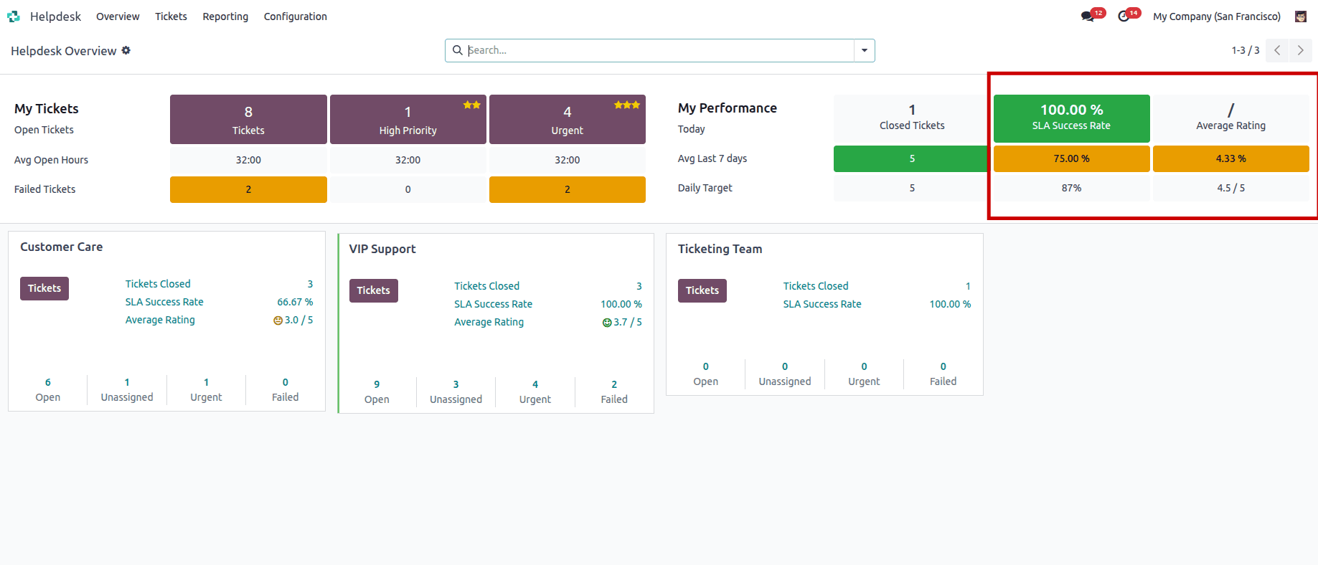
Task: Click 1 Unassigned in Customer Care
Action: (x=127, y=390)
